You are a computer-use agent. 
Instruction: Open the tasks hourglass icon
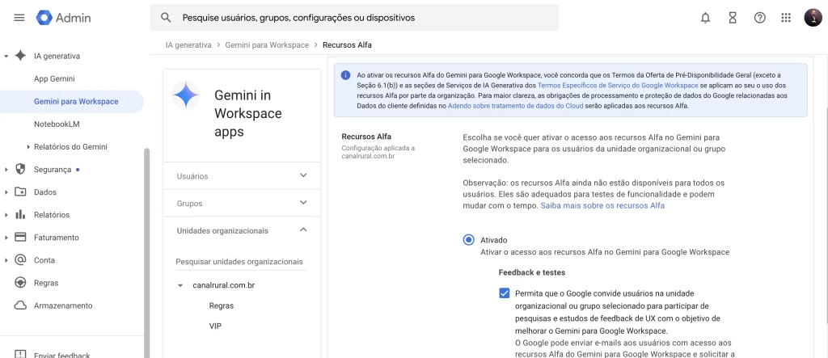point(733,18)
